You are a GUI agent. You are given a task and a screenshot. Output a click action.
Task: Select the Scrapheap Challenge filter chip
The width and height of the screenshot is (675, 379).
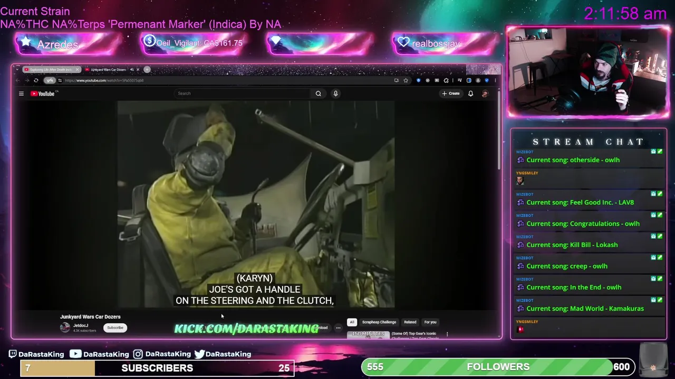click(x=379, y=322)
